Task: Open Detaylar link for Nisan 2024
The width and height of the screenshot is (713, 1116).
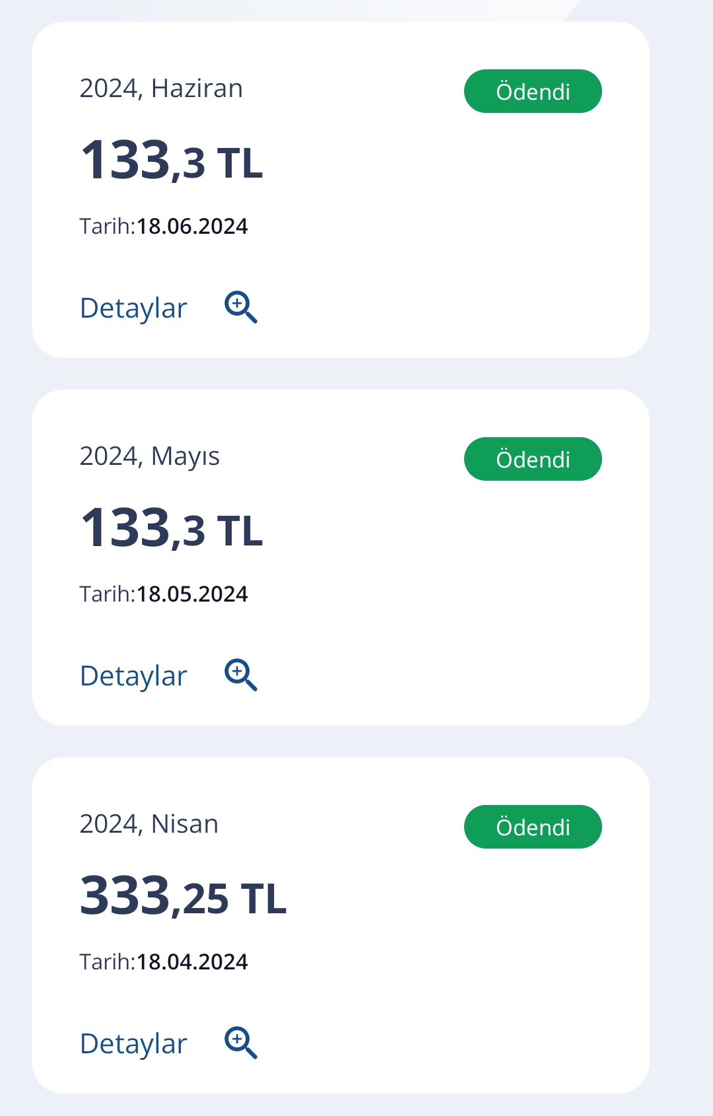Action: coord(133,1044)
